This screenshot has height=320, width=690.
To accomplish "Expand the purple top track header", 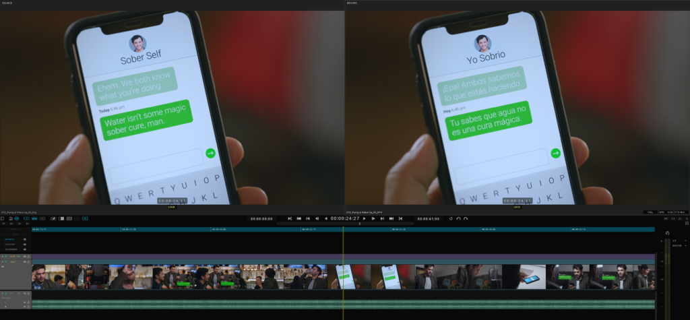I will coord(2,257).
